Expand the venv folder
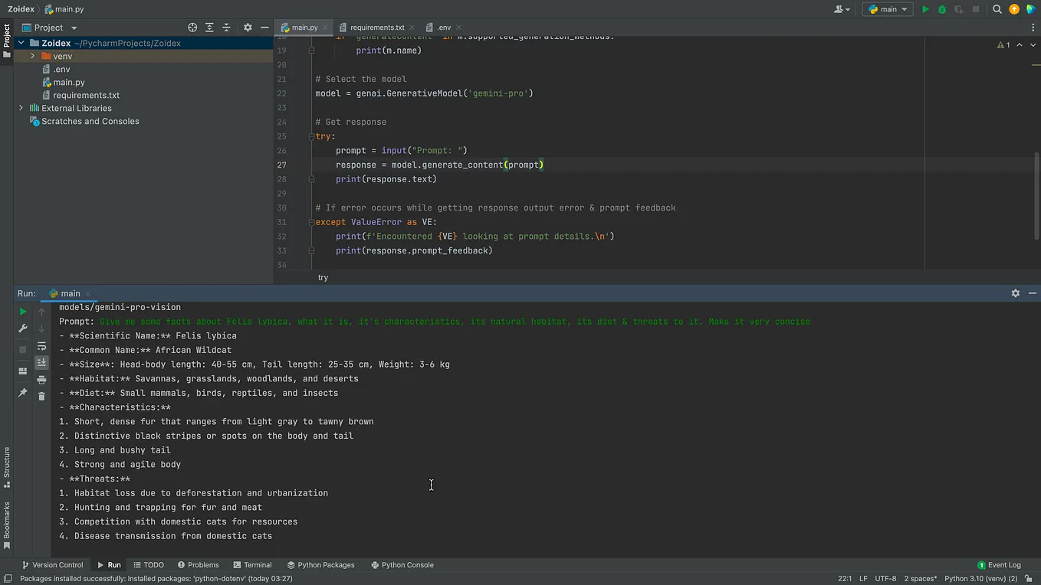The width and height of the screenshot is (1041, 585). (x=32, y=56)
